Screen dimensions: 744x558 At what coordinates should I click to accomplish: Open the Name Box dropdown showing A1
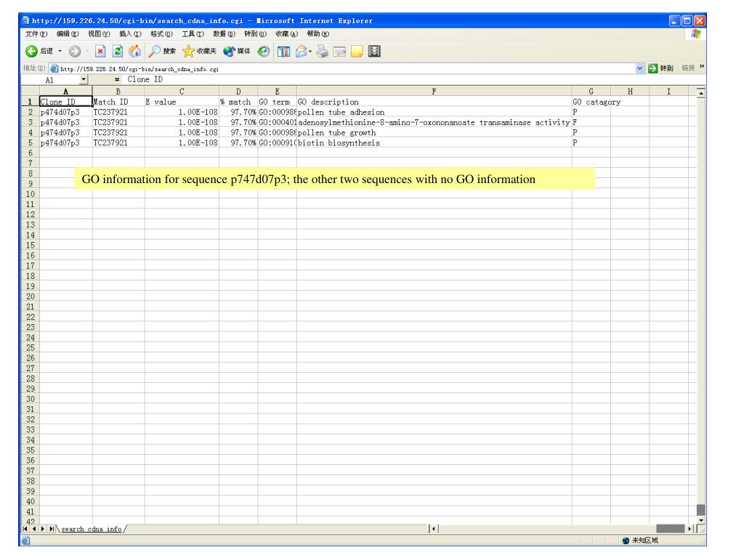[84, 79]
